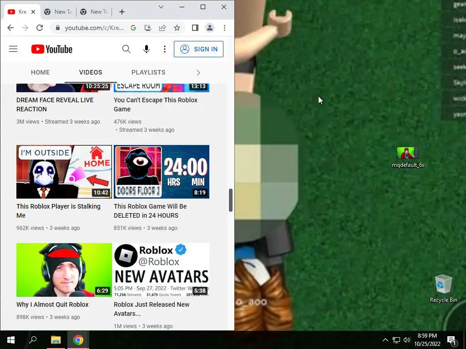Click Chrome icon in taskbar
Screen dimensions: 466x349
point(78,340)
